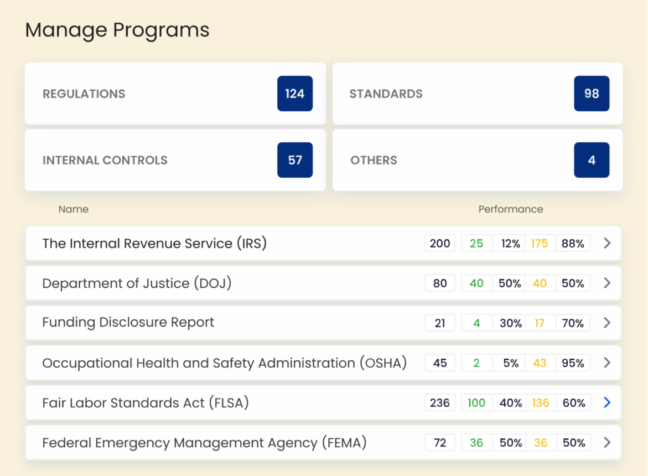
Task: Click the Performance column header
Action: pos(511,209)
